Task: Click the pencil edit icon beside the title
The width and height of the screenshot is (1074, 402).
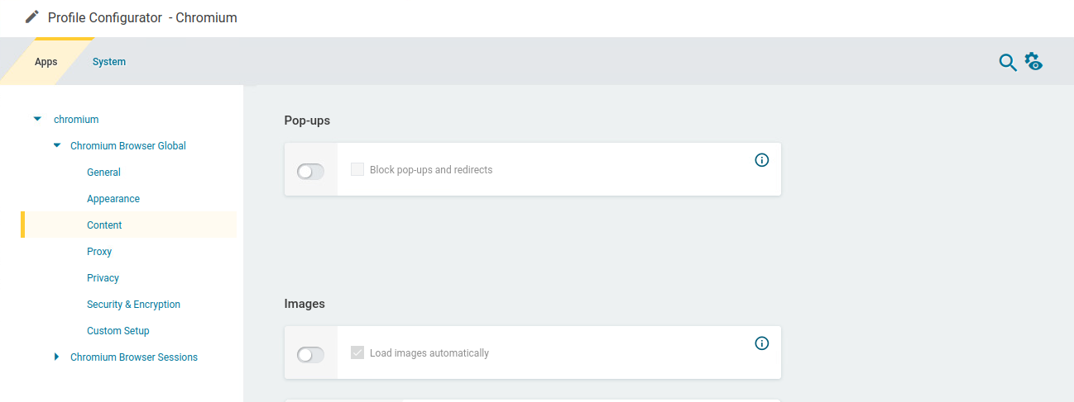Action: tap(32, 17)
